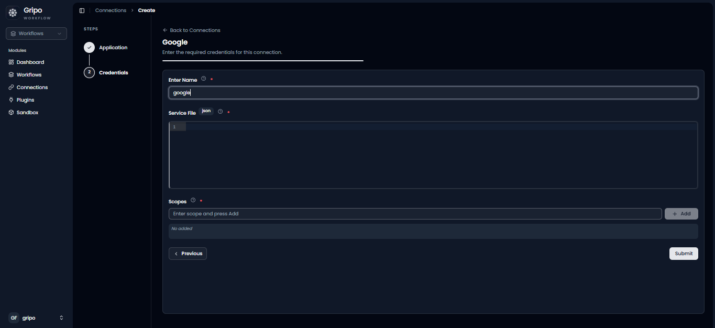The height and width of the screenshot is (328, 715).
Task: Focus the Enter Name input field
Action: (433, 93)
